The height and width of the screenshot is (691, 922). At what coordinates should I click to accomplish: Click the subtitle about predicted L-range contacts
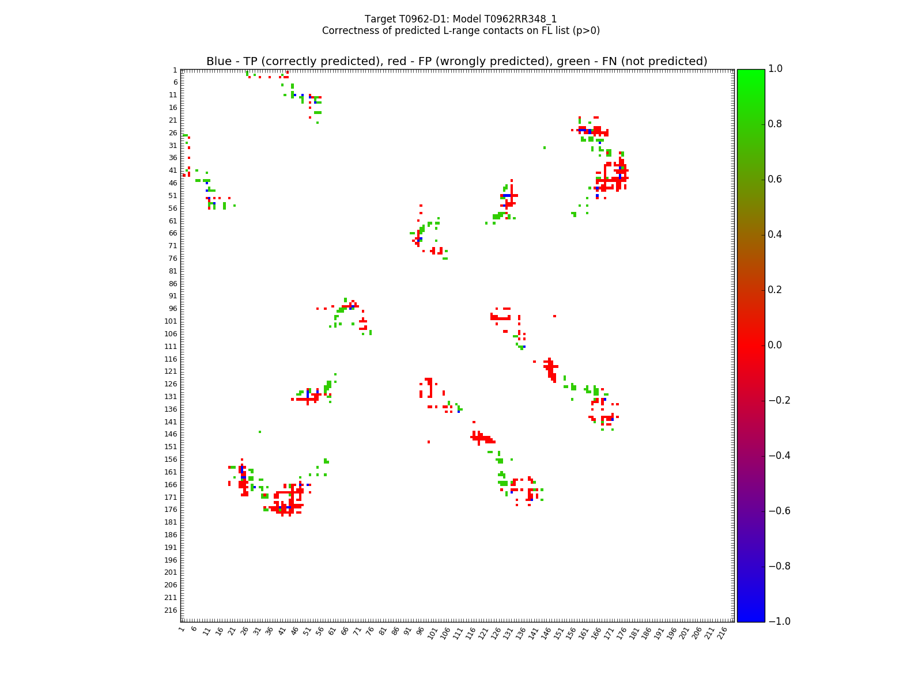[460, 31]
